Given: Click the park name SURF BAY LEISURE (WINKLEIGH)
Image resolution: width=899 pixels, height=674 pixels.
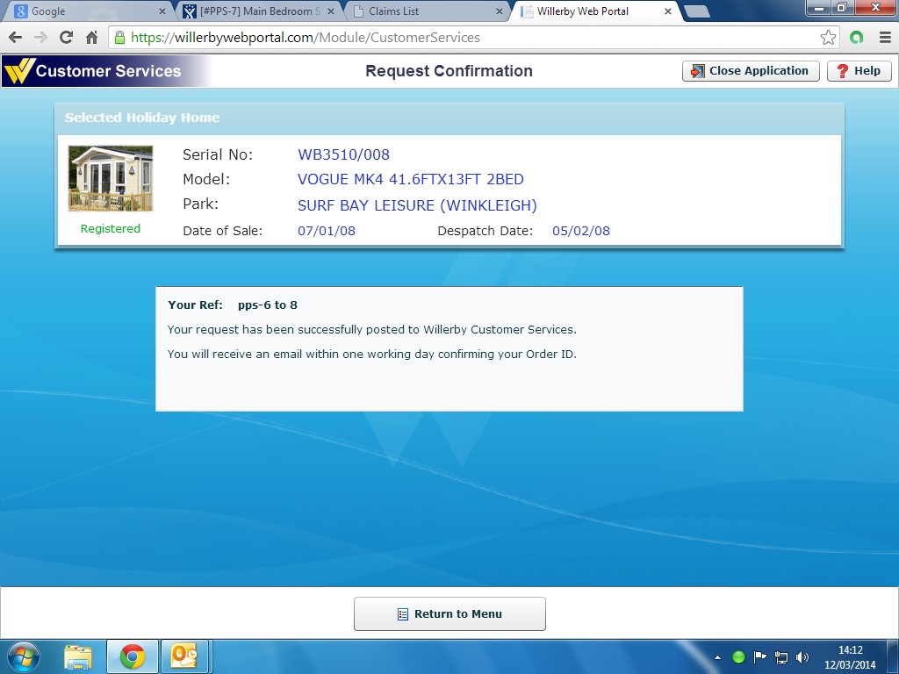Looking at the screenshot, I should [417, 205].
